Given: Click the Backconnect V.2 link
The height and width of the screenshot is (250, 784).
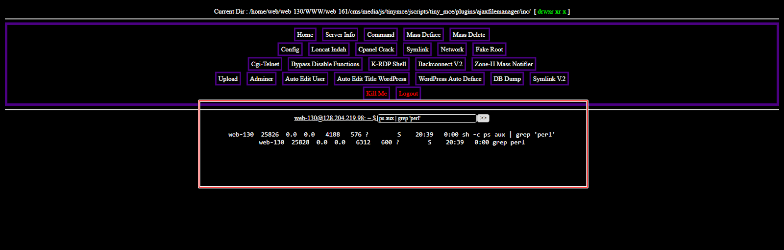Looking at the screenshot, I should (x=440, y=64).
